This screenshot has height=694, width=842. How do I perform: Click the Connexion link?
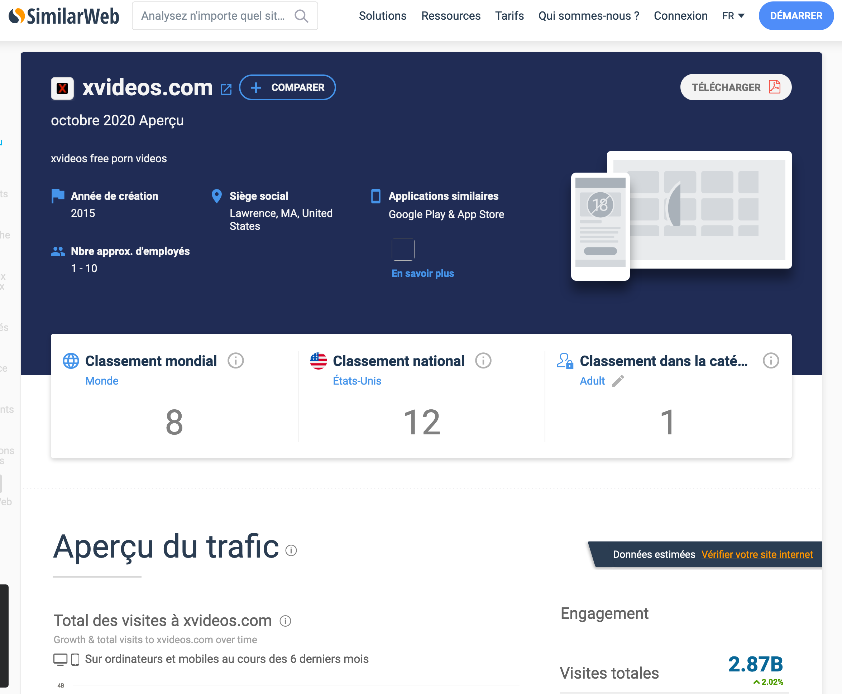point(680,16)
